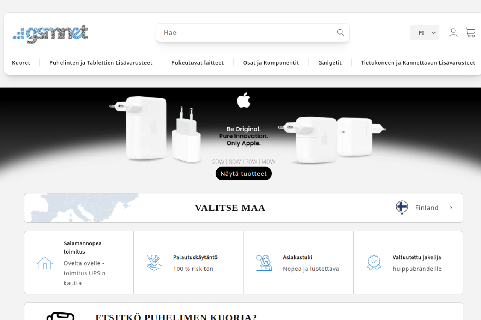Select the Pukeutuvat laitteet menu item

pos(198,63)
